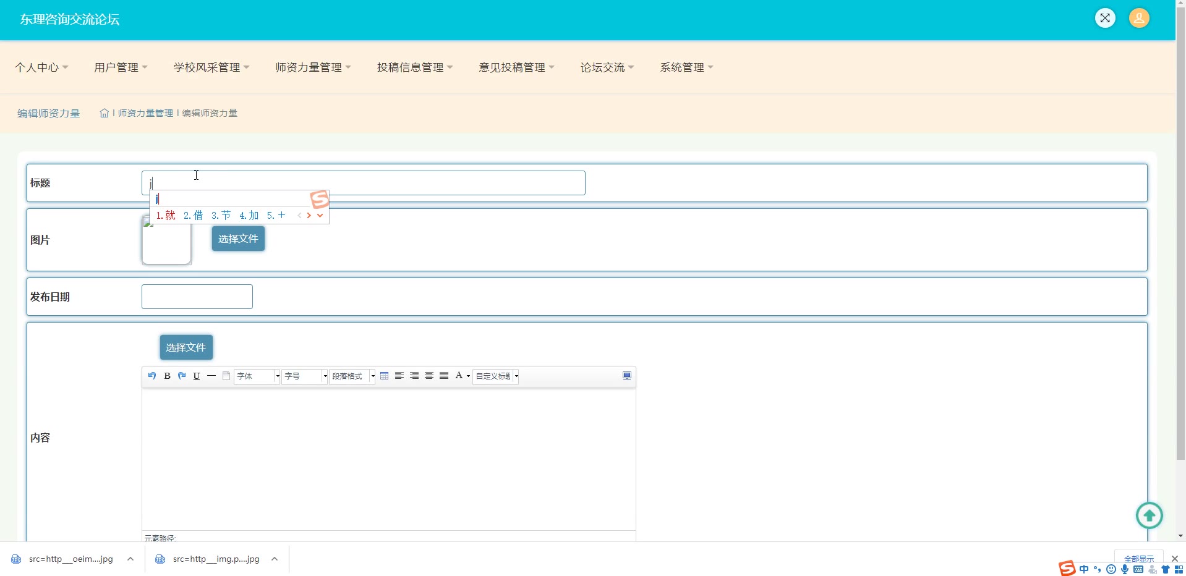
Task: Click the user avatar icon in header
Action: tap(1139, 18)
